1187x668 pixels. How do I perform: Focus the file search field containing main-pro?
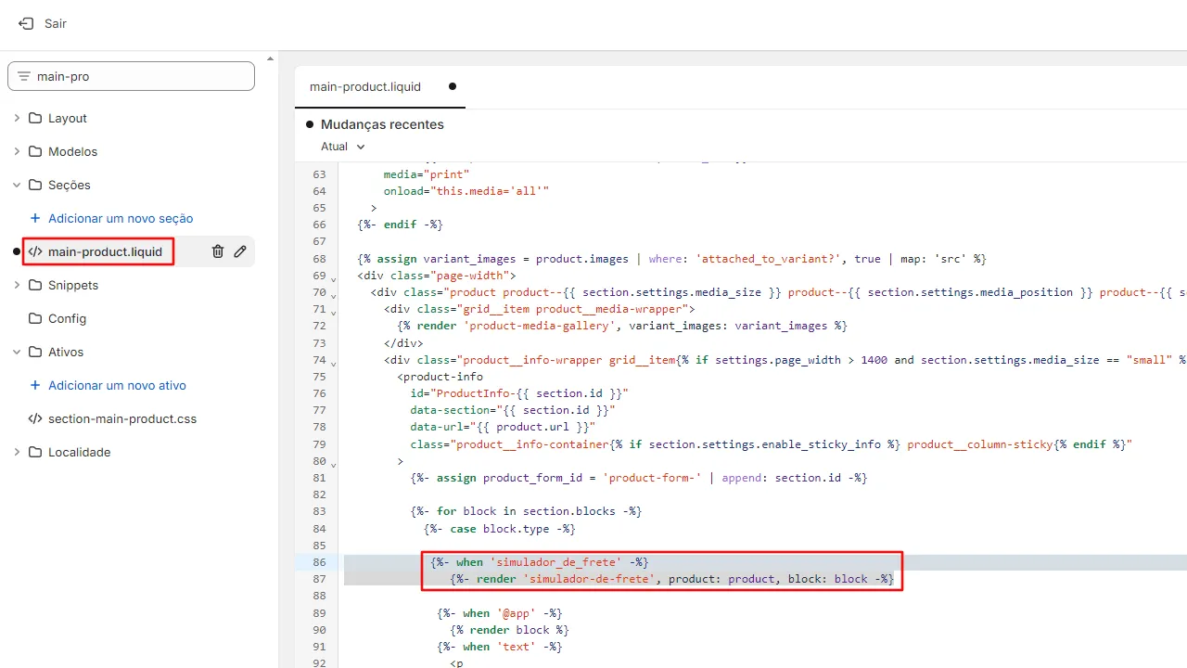click(131, 76)
